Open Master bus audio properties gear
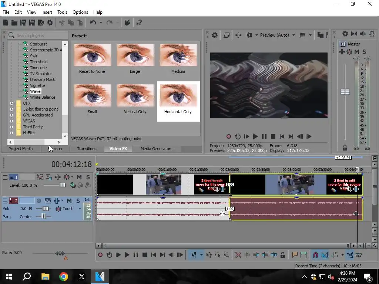Screen dimensions: 379x284 345,34
